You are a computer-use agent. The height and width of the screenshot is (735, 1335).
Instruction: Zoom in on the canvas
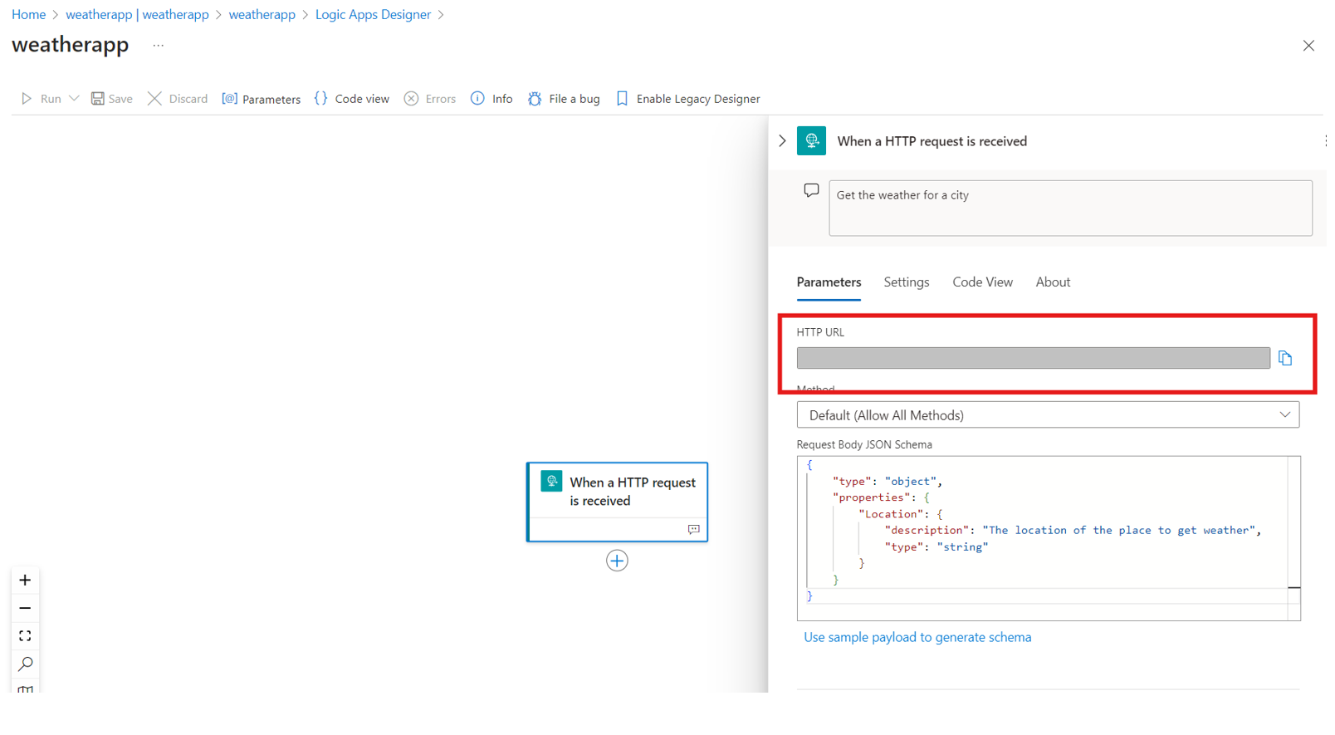25,580
